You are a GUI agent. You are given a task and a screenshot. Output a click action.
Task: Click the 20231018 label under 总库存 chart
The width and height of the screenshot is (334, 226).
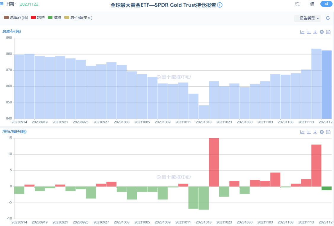tap(204, 122)
